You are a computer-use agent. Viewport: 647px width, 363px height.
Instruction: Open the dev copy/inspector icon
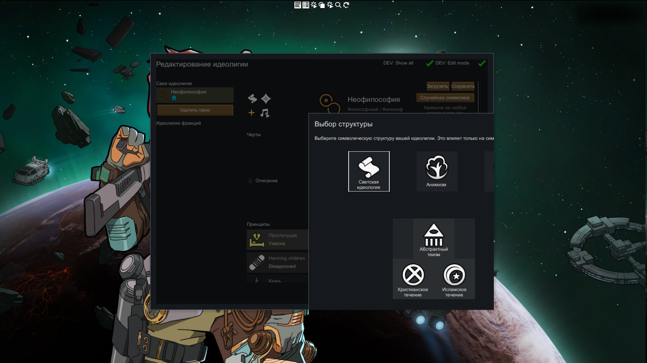pyautogui.click(x=321, y=5)
